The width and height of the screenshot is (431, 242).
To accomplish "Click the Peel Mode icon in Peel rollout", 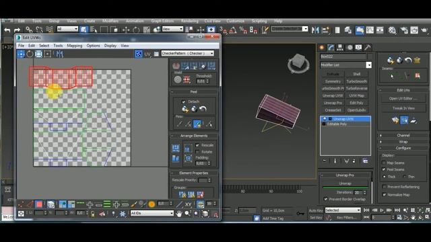I will (x=194, y=109).
